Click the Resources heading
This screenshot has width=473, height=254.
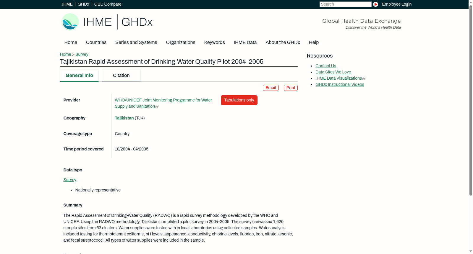(x=320, y=56)
